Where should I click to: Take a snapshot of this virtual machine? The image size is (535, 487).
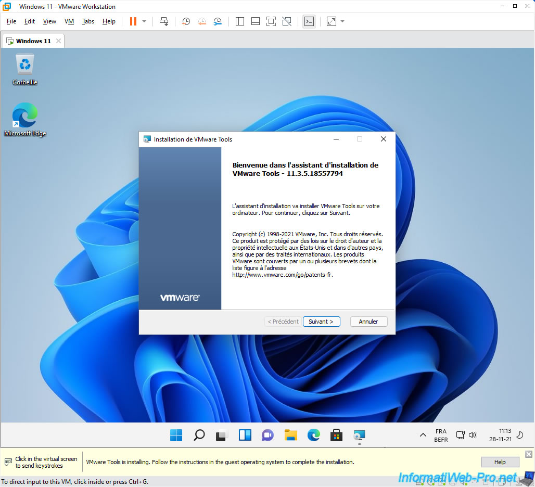(186, 21)
